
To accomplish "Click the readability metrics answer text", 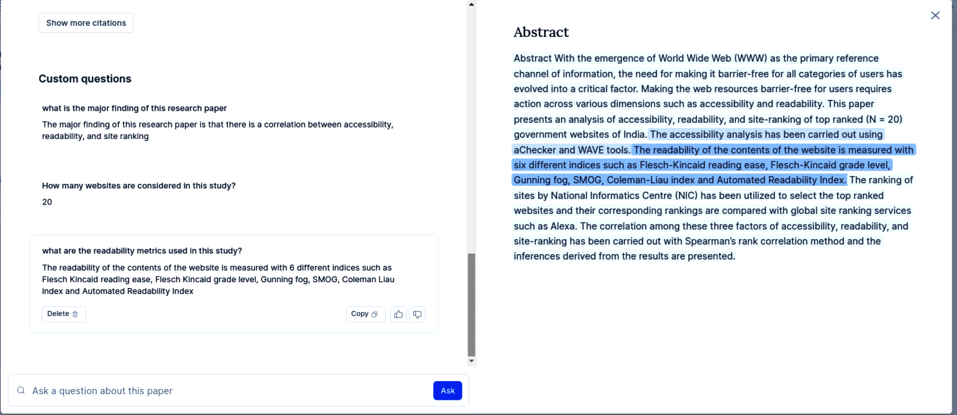I will 218,280.
